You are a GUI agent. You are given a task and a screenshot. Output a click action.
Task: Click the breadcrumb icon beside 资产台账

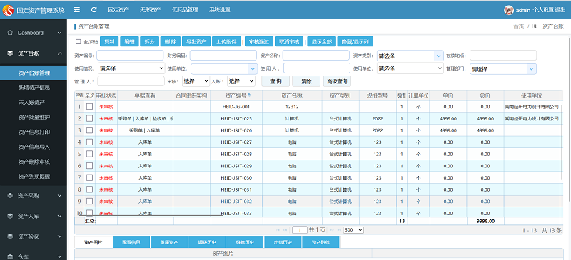(x=535, y=26)
